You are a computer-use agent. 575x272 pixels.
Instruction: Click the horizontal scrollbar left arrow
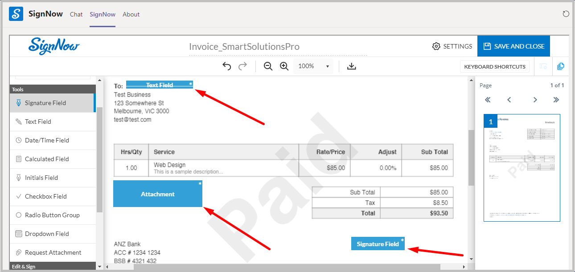coord(106,267)
